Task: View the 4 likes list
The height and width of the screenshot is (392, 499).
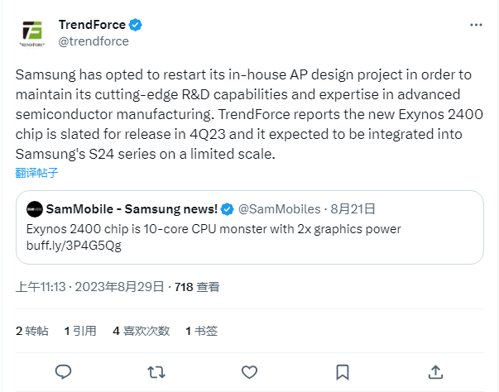Action: pos(142,330)
